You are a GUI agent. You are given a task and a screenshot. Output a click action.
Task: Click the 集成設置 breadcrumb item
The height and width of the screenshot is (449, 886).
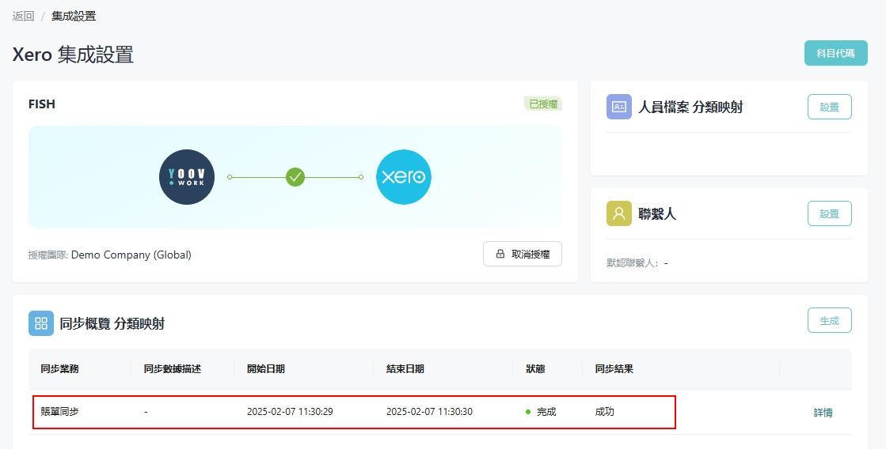click(x=74, y=16)
